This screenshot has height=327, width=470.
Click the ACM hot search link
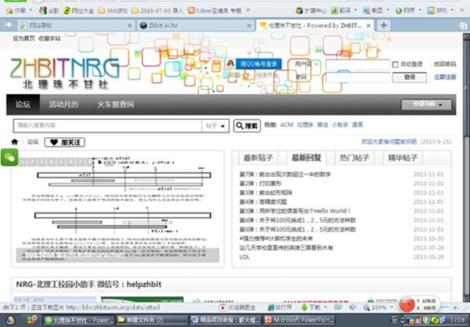point(286,125)
